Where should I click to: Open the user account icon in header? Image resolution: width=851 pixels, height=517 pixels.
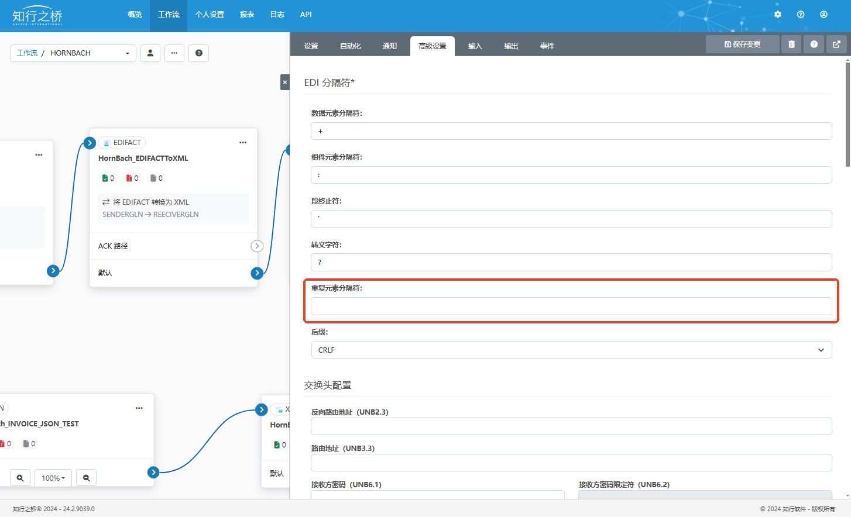tap(823, 15)
